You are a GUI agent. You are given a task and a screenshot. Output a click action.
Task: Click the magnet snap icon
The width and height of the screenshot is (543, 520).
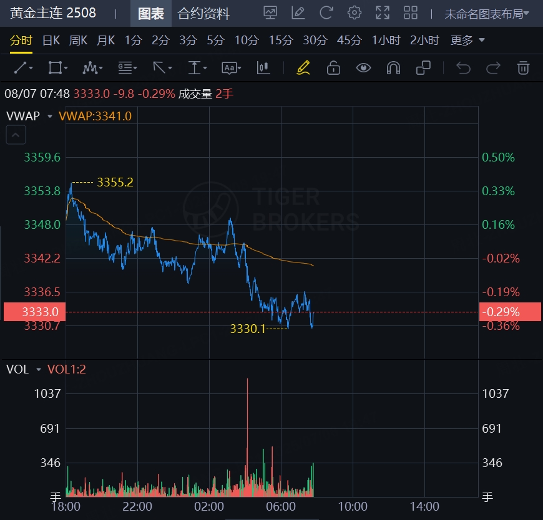click(393, 67)
